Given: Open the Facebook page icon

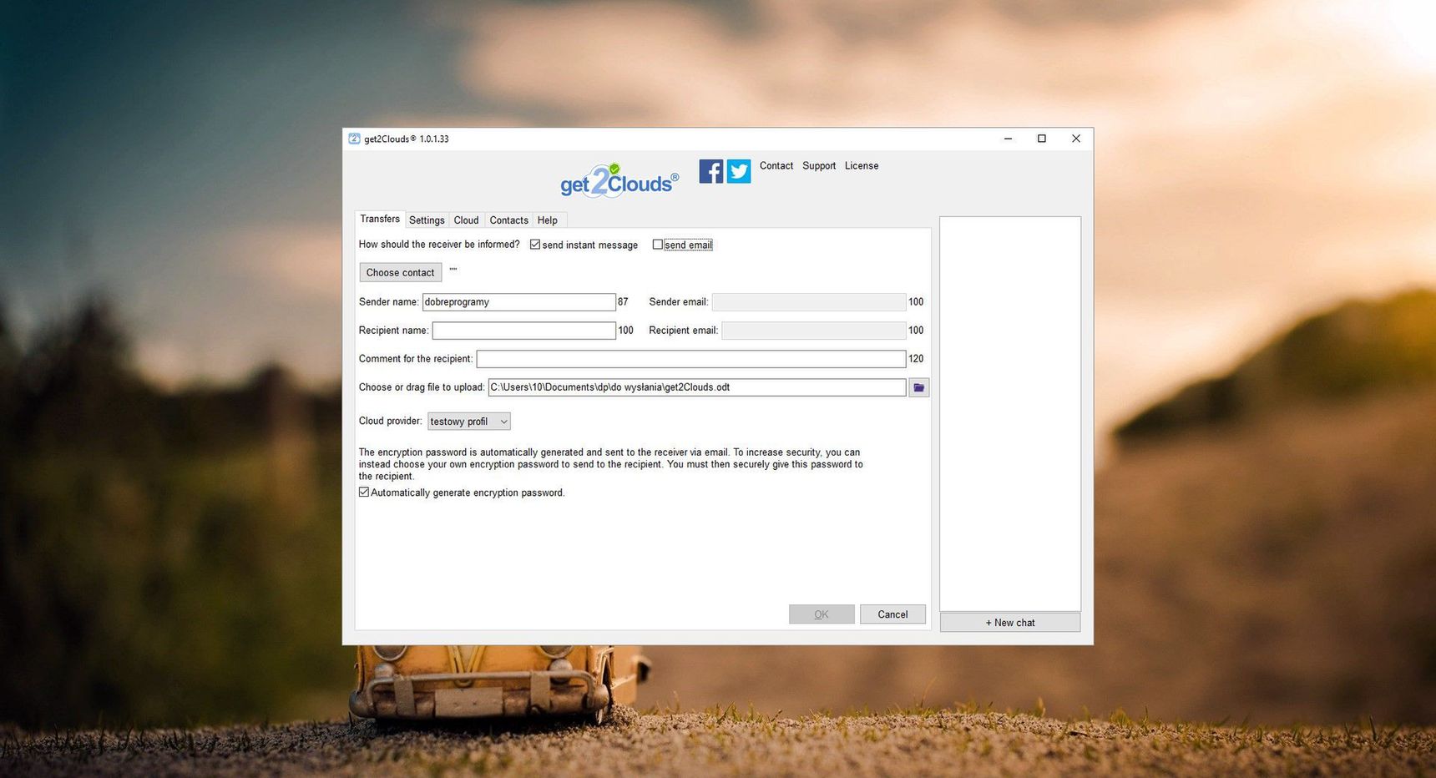Looking at the screenshot, I should coord(710,171).
